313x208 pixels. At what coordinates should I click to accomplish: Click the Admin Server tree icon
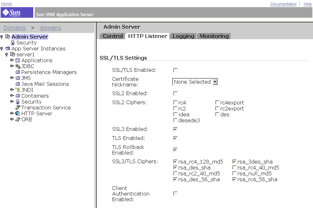pos(7,36)
